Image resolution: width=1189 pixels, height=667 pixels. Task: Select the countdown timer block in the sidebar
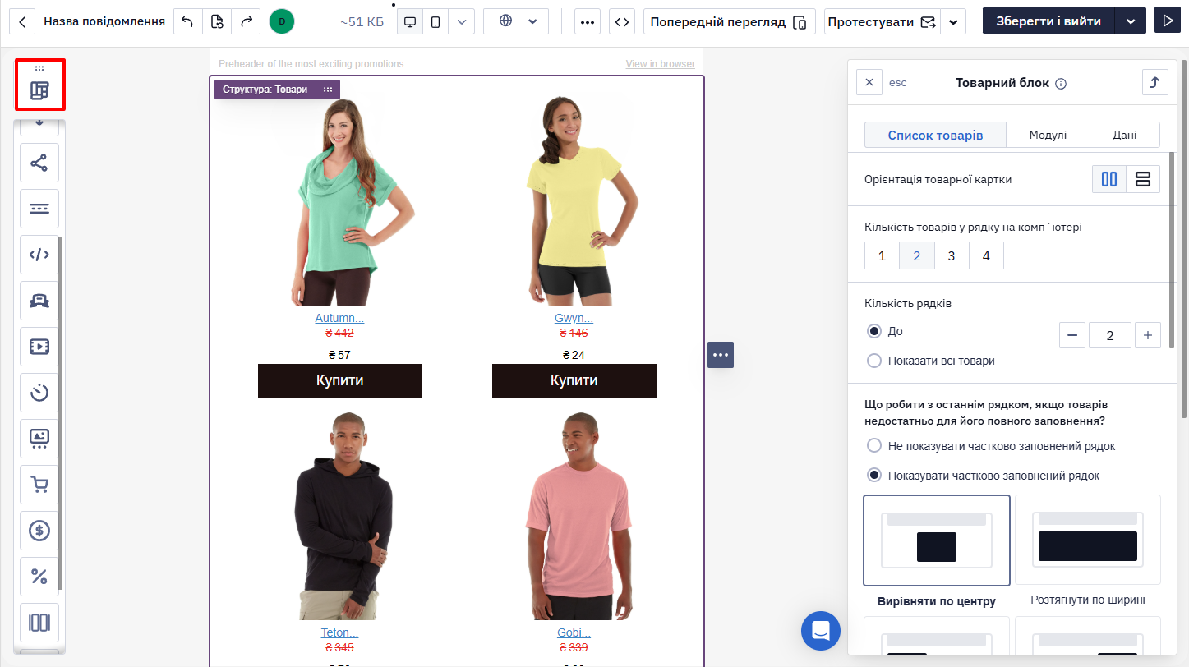[39, 393]
